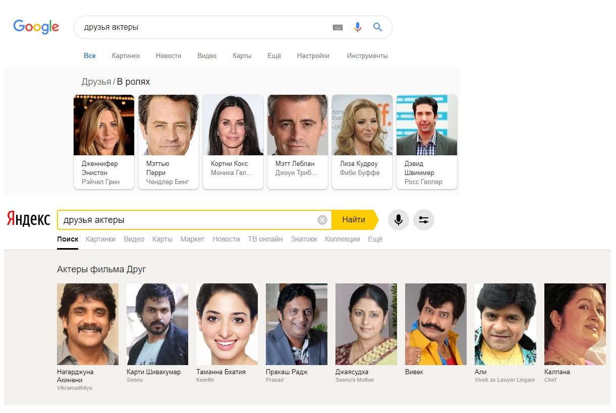Click Рэйчел Грин role text
The height and width of the screenshot is (413, 616).
click(100, 182)
